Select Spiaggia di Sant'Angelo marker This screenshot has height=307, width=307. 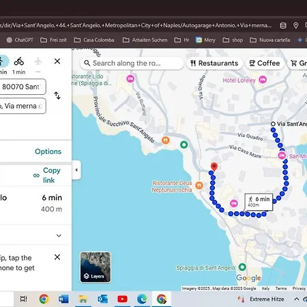242,267
